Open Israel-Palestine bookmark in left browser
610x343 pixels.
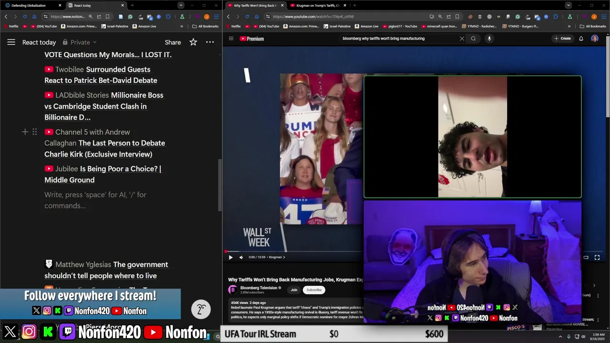(x=115, y=26)
